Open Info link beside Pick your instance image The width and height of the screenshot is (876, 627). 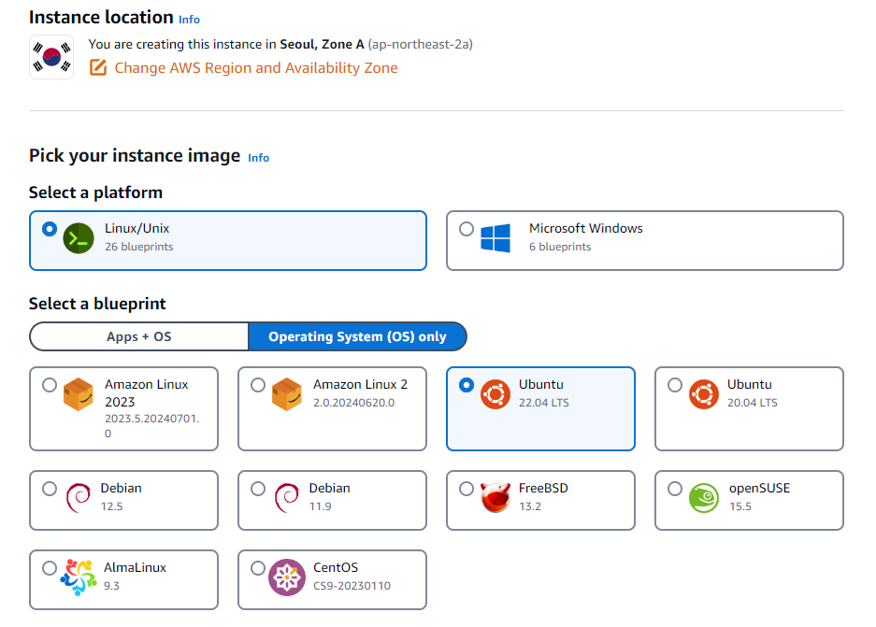pyautogui.click(x=259, y=158)
